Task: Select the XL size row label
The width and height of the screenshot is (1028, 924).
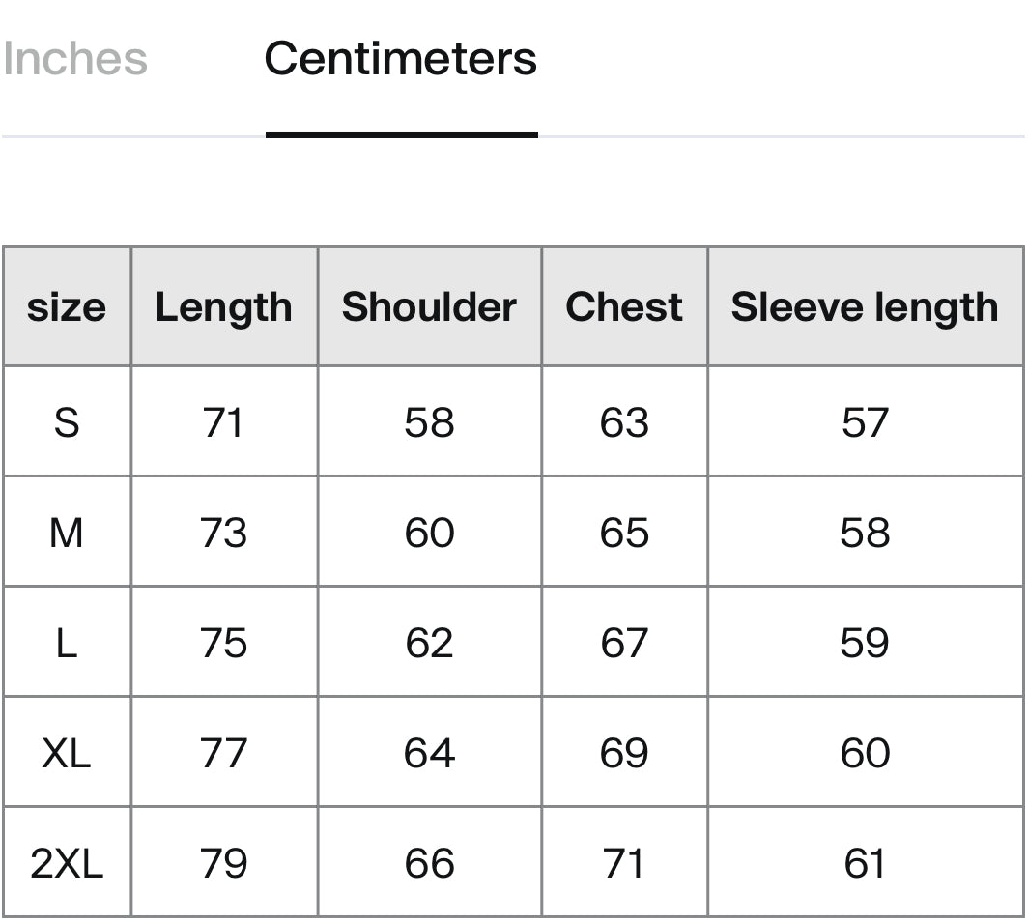Action: [x=67, y=752]
